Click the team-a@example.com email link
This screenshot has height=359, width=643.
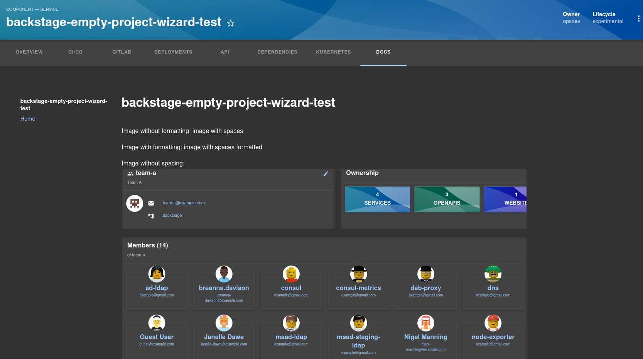[184, 202]
